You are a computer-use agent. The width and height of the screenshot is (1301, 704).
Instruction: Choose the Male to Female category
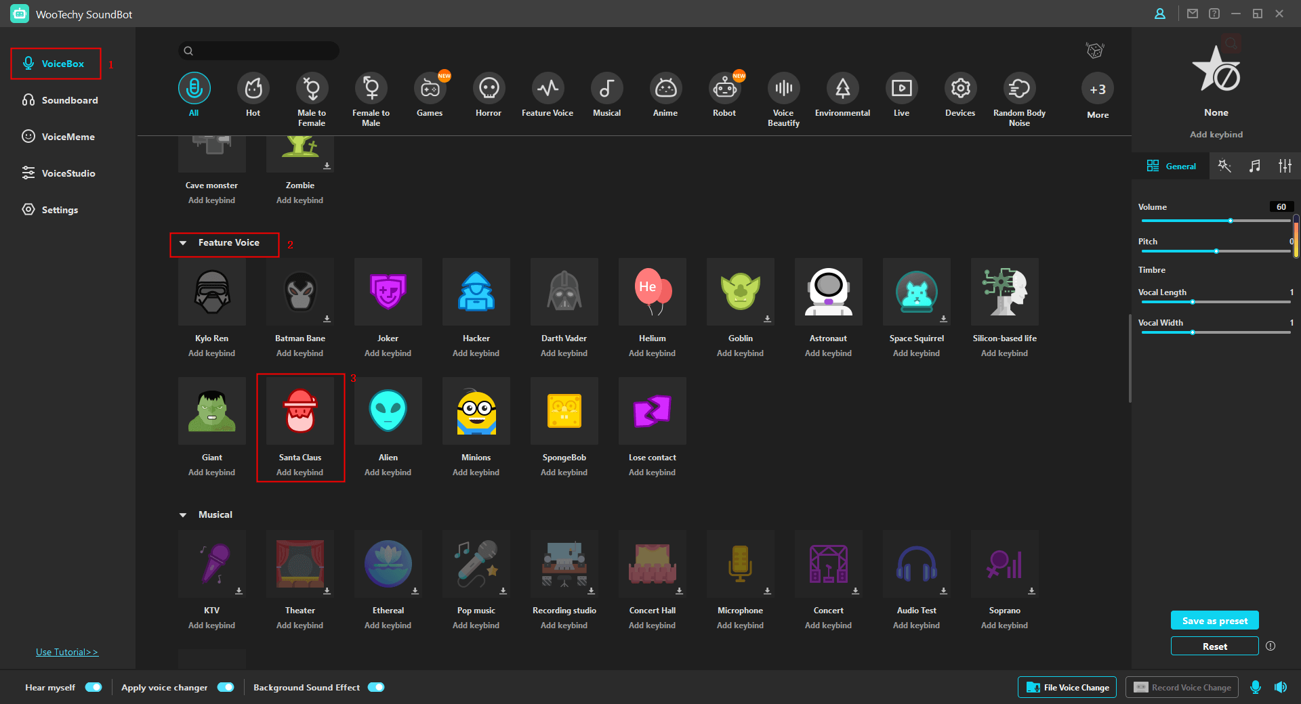pyautogui.click(x=312, y=88)
